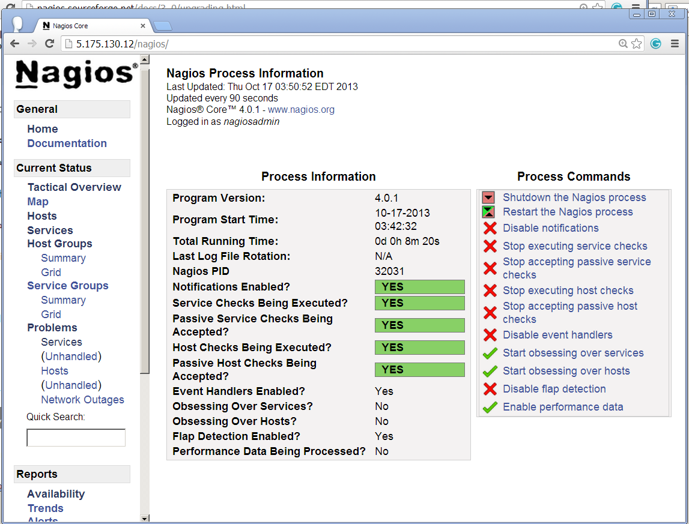Open the www.nagios.org link

click(301, 110)
